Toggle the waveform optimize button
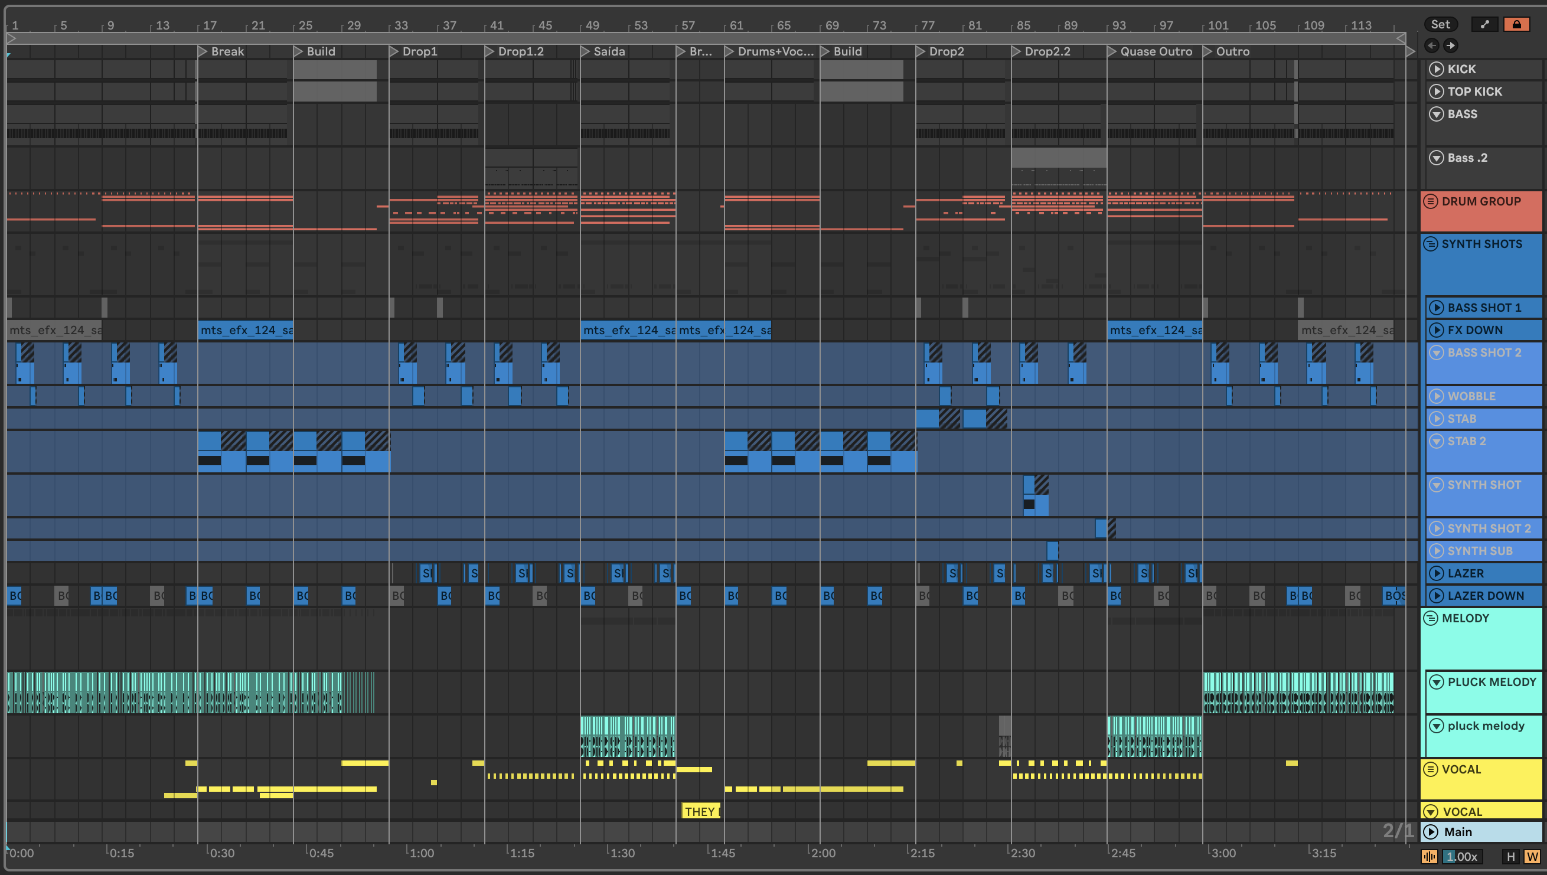 [x=1429, y=856]
